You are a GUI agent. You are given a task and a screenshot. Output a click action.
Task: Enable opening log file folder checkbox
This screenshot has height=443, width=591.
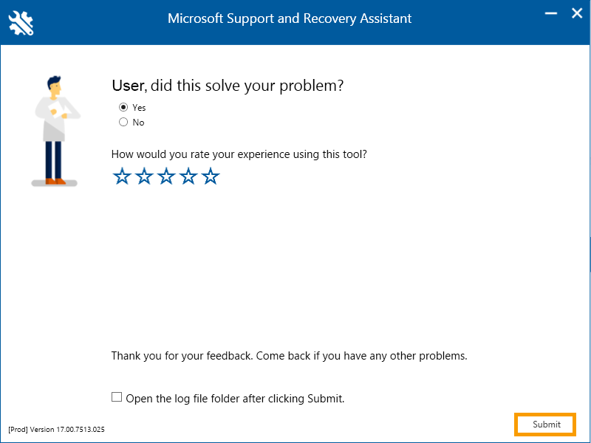click(117, 397)
